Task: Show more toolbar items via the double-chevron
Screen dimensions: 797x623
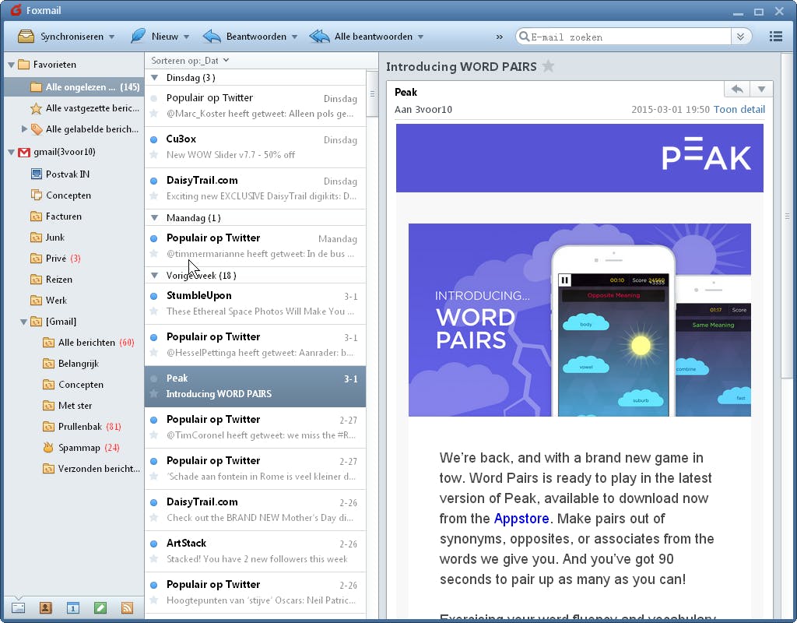Action: [x=499, y=37]
